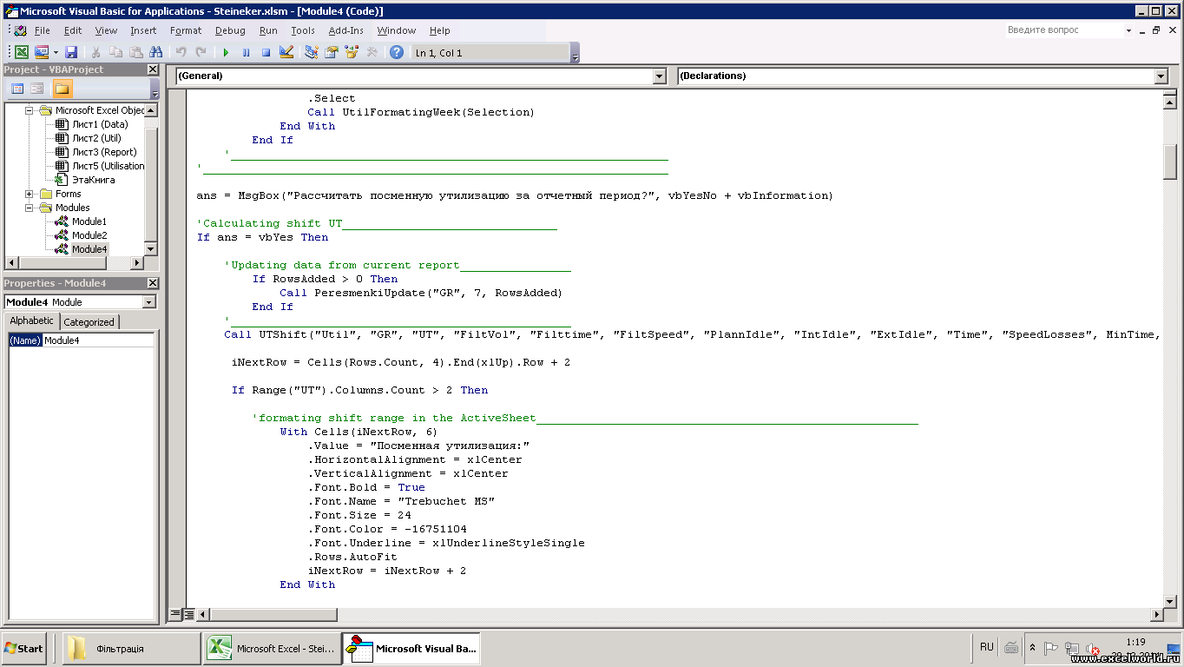Click the Find binoculars icon

point(155,53)
